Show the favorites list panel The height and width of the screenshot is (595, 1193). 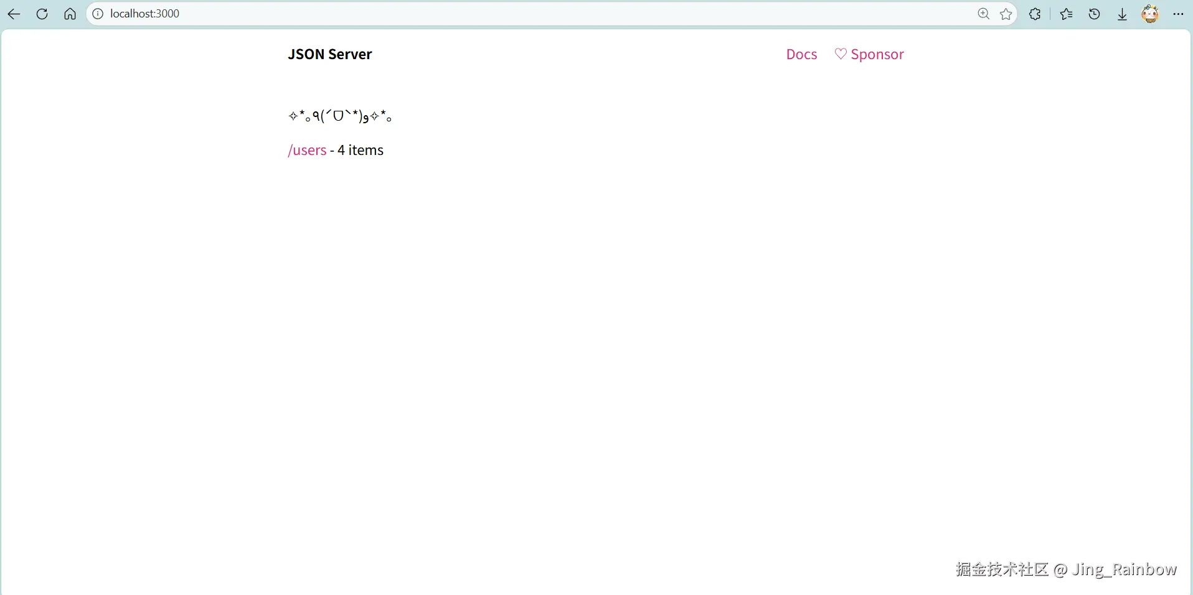[1066, 14]
